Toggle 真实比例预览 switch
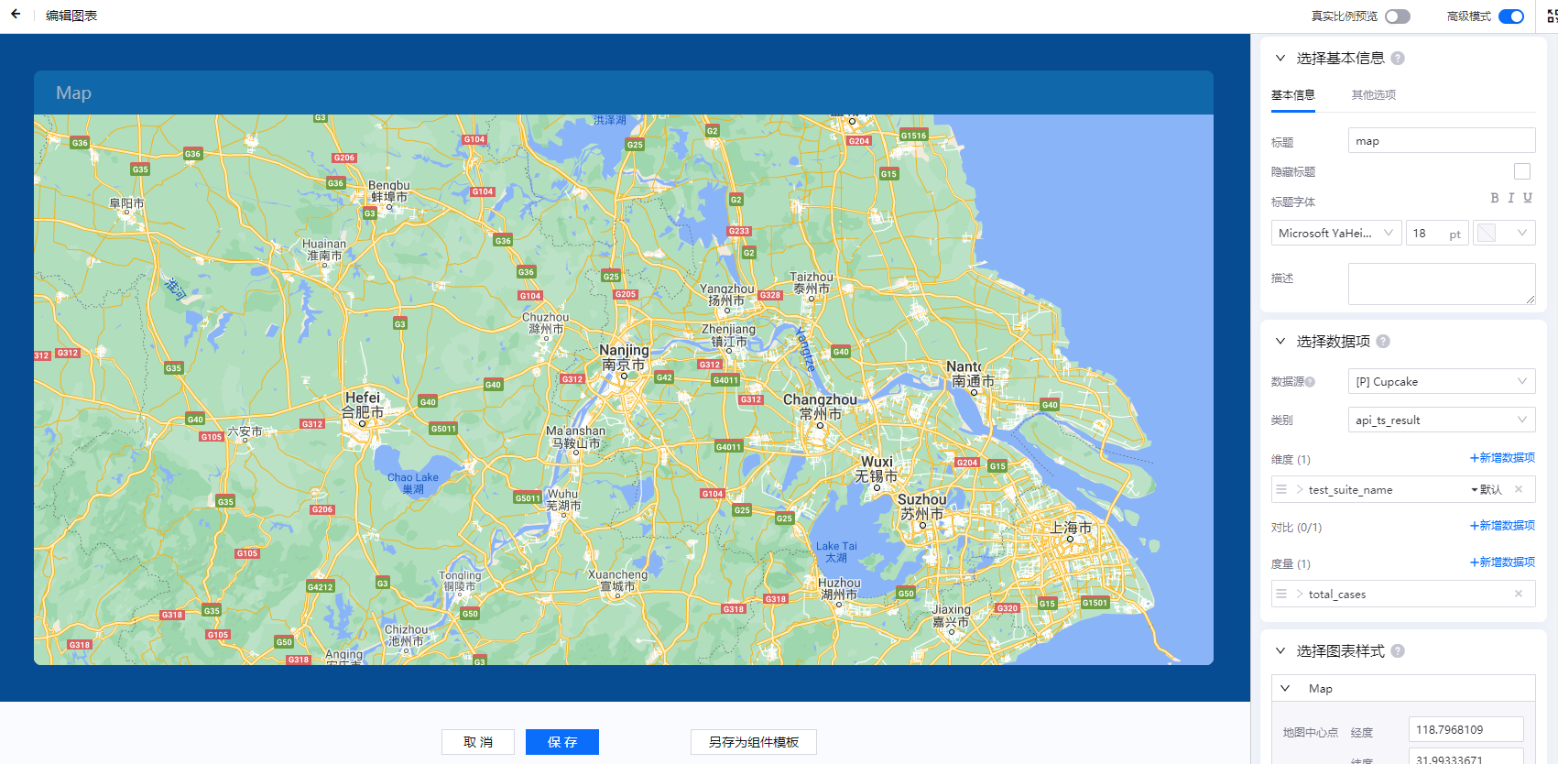Viewport: 1558px width, 764px height. pos(1398,16)
